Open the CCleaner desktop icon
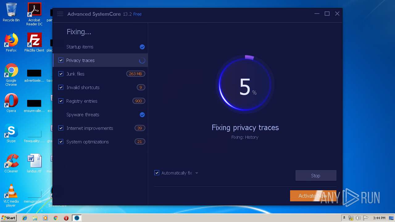 (11, 163)
